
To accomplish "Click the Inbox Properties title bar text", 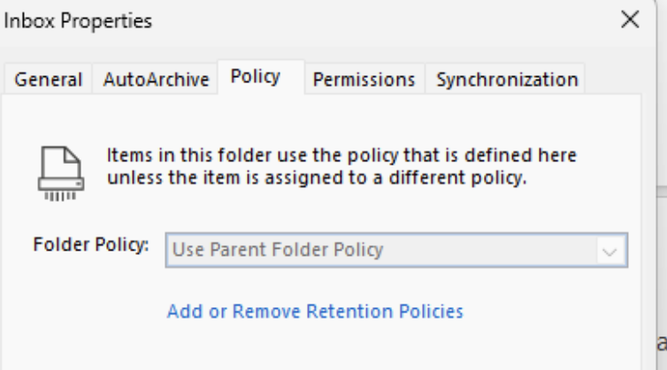I will coord(78,20).
